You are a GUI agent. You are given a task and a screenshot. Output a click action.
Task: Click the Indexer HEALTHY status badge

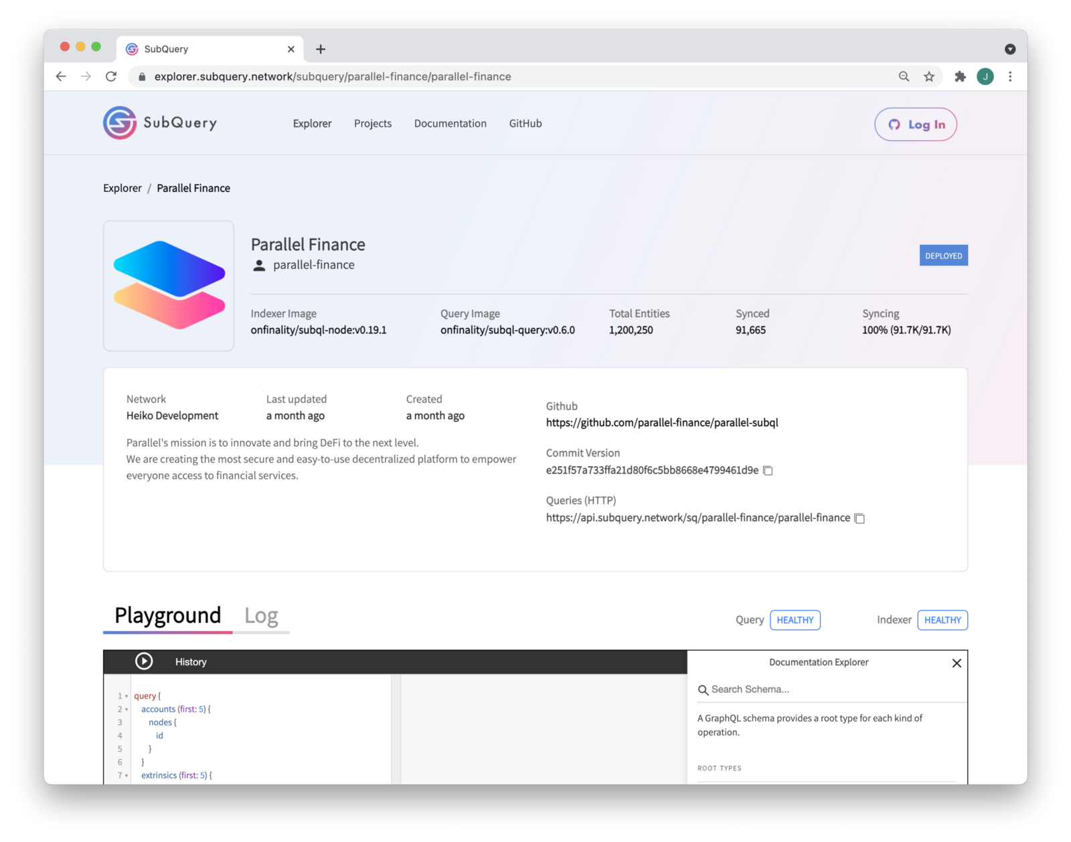pos(942,620)
